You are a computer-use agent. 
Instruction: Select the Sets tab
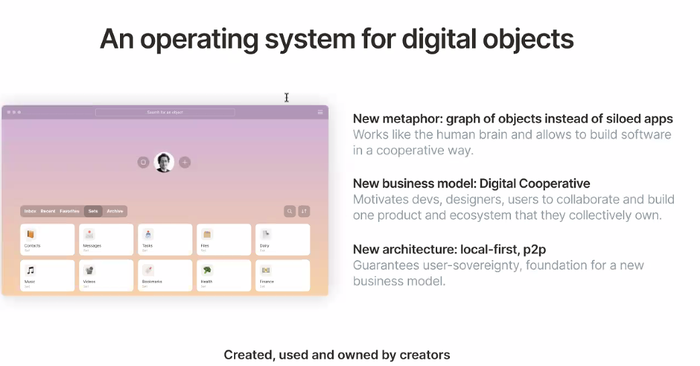click(x=93, y=211)
